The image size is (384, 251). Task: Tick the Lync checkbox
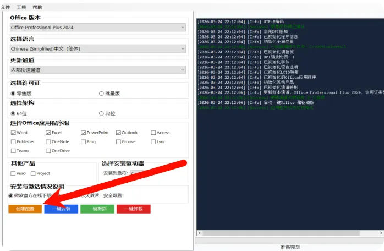(153, 141)
